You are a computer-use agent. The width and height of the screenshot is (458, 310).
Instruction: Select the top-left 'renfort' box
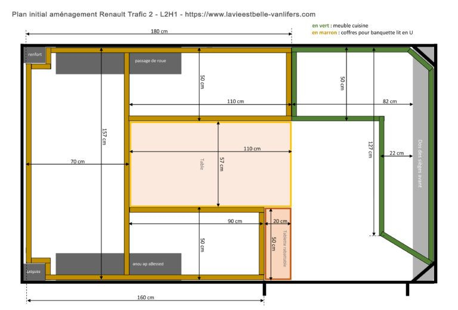pyautogui.click(x=36, y=55)
